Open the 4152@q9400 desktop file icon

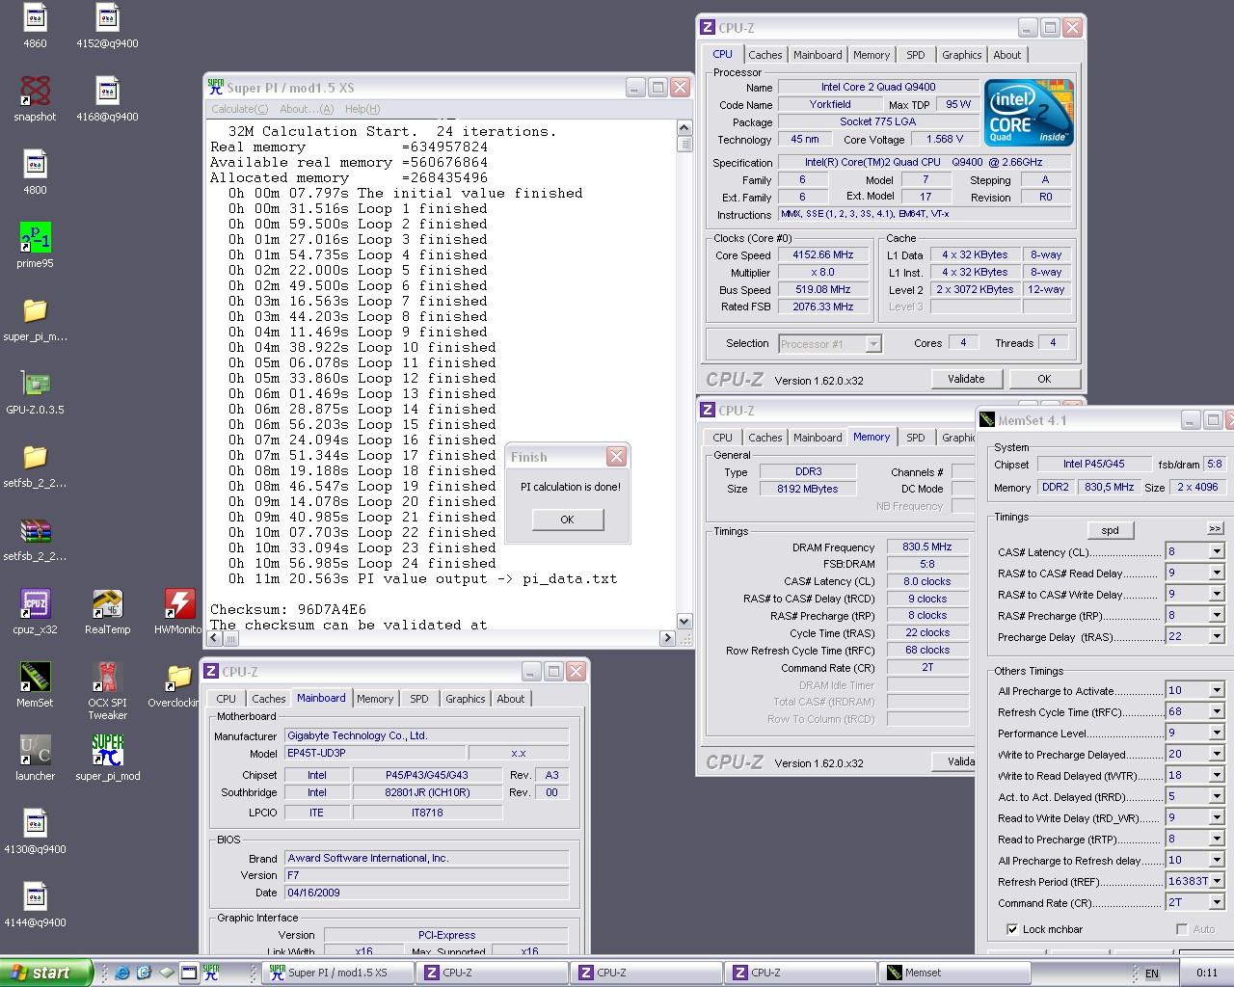coord(107,19)
